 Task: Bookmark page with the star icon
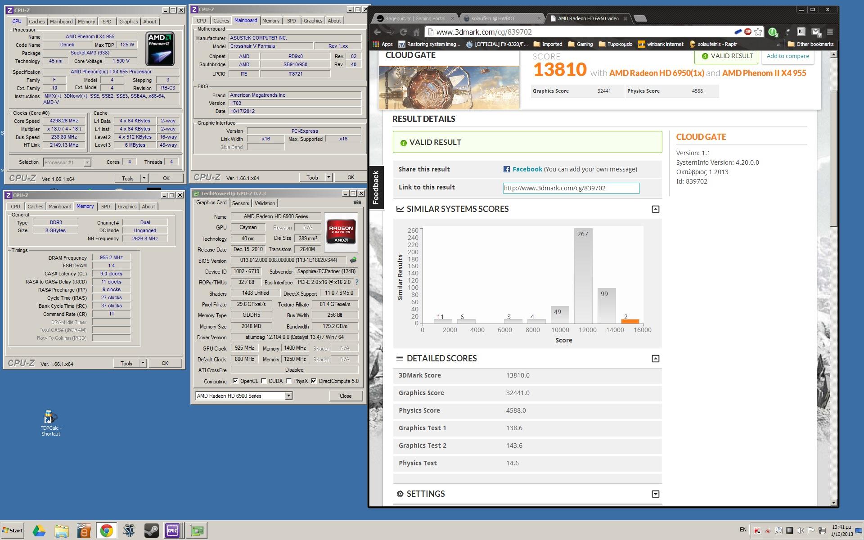point(758,31)
